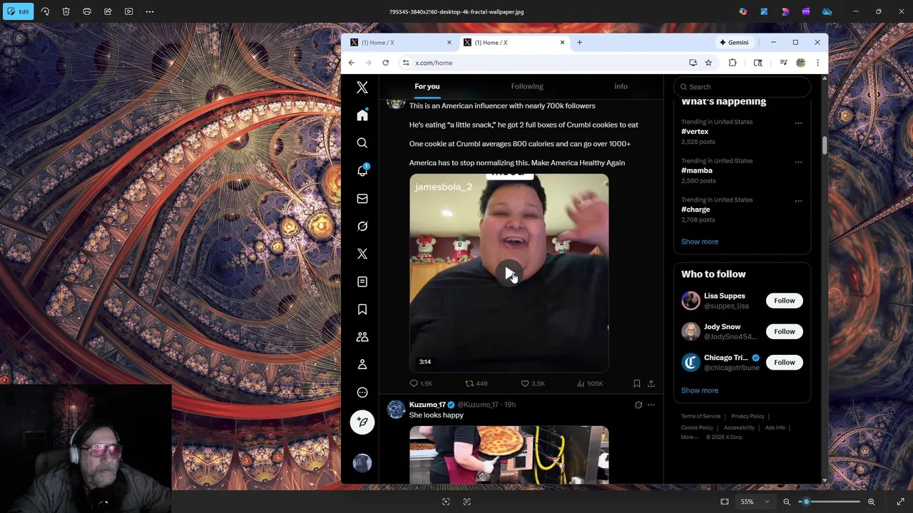The width and height of the screenshot is (913, 513).
Task: Share the photo from Photos toolbar
Action: coord(108,11)
